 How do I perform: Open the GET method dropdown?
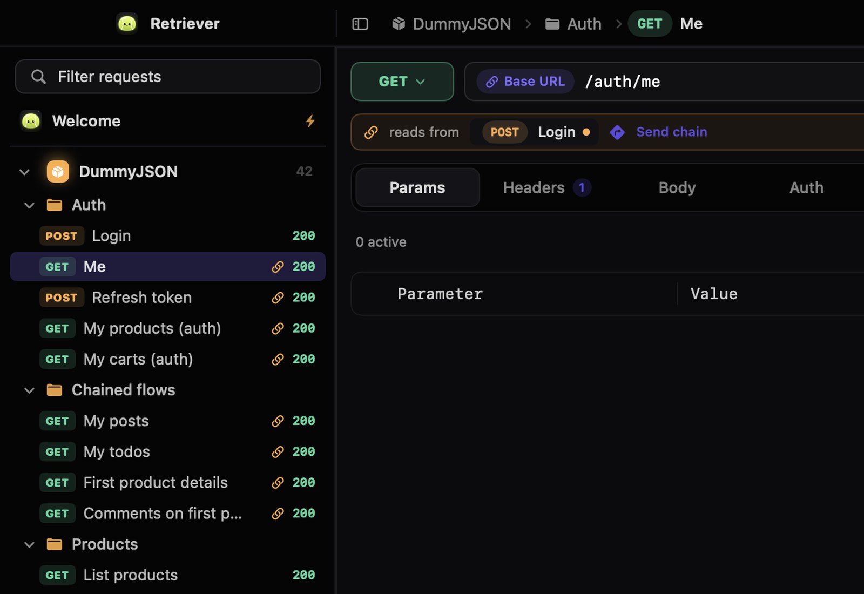402,82
